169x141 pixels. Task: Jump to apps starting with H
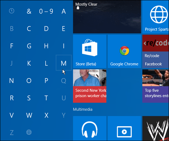pos(46,46)
